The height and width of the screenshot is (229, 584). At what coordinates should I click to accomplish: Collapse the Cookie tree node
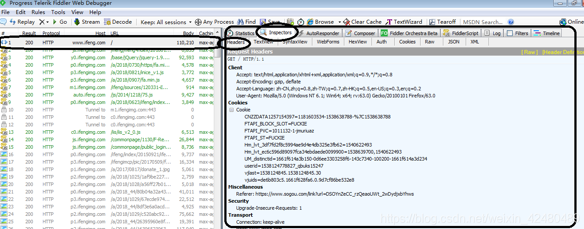tap(231, 110)
